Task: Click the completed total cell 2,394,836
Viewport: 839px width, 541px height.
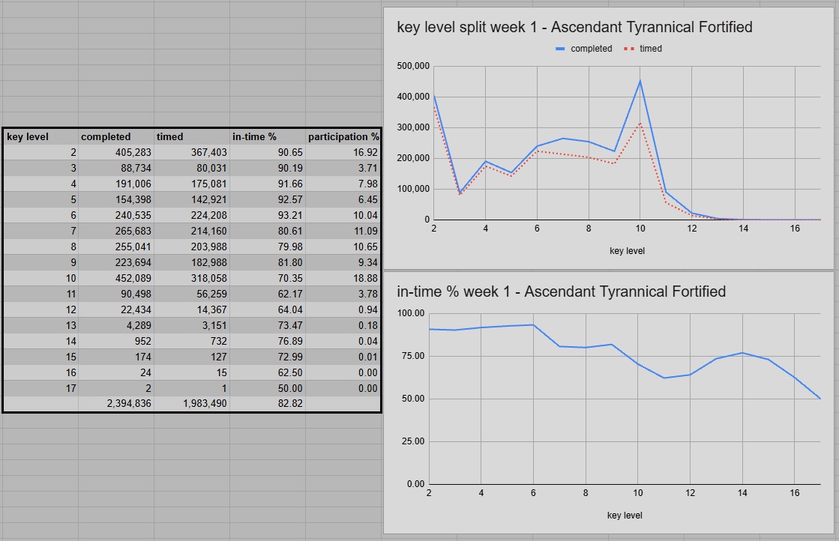Action: (116, 404)
